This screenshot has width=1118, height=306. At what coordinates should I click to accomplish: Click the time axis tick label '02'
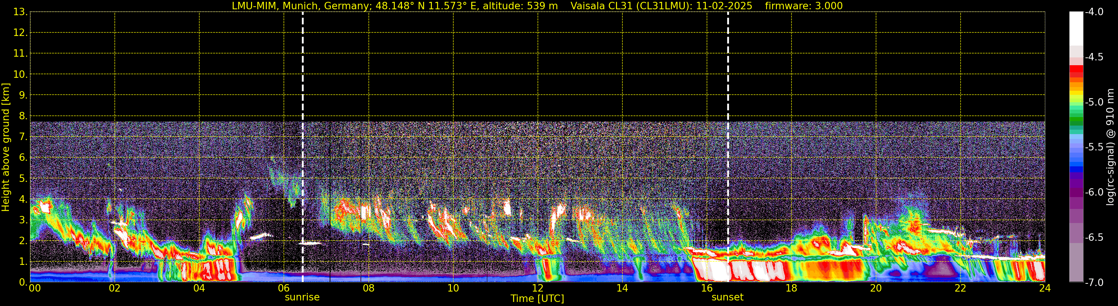click(x=115, y=288)
